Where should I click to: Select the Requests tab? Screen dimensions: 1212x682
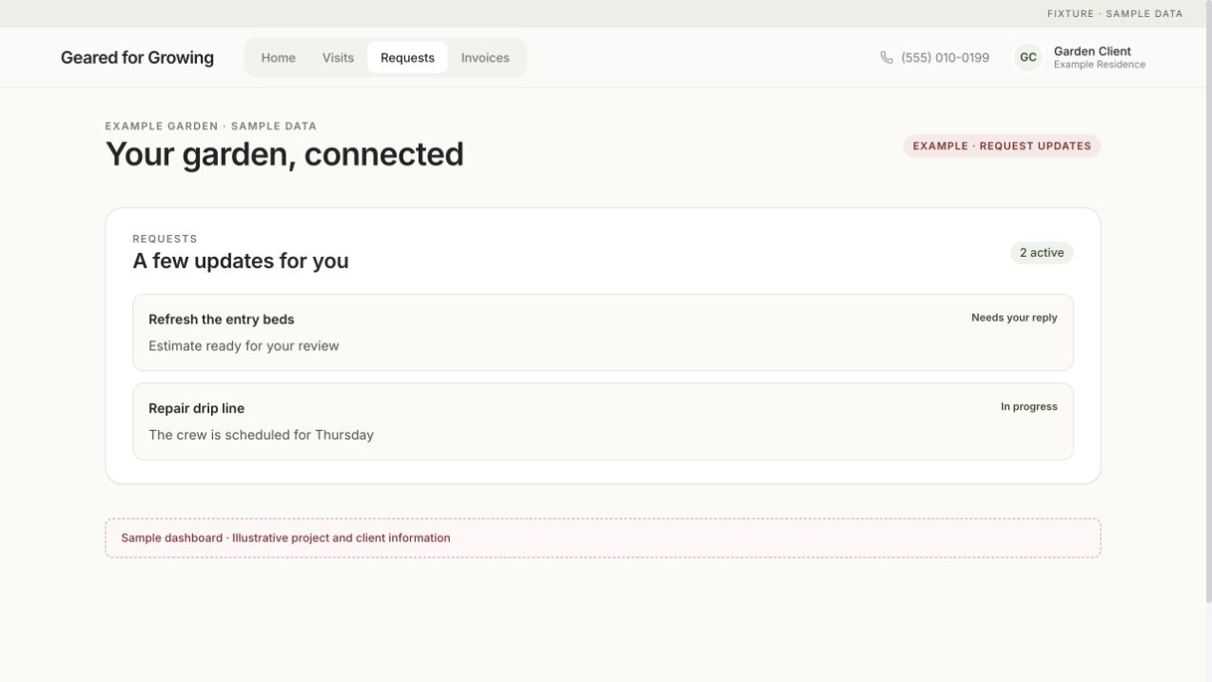click(407, 58)
